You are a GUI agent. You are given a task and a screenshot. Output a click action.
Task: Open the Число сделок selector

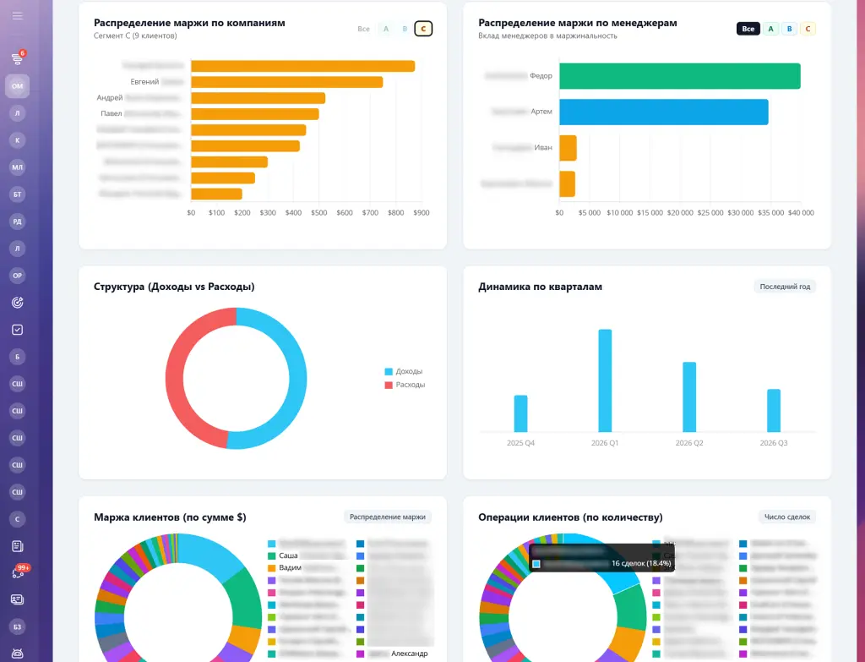(x=787, y=517)
